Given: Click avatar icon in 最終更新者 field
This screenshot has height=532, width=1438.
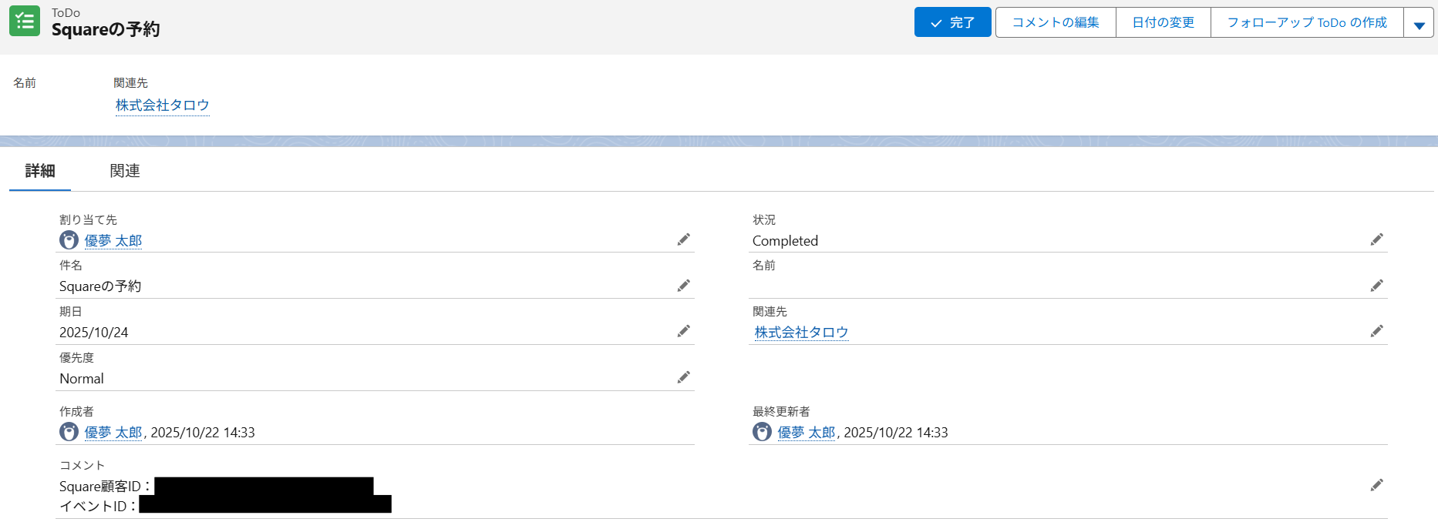Looking at the screenshot, I should (762, 432).
